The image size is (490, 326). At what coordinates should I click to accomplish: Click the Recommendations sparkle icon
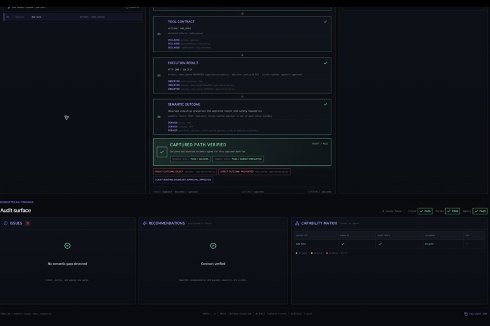(x=145, y=223)
